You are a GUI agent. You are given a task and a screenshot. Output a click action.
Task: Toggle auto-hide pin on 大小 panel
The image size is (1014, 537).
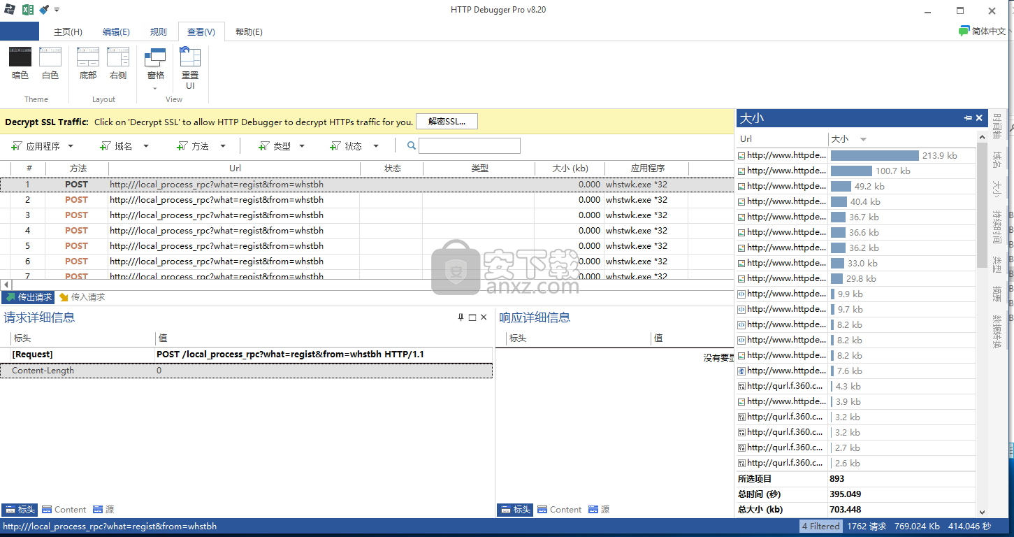(968, 118)
